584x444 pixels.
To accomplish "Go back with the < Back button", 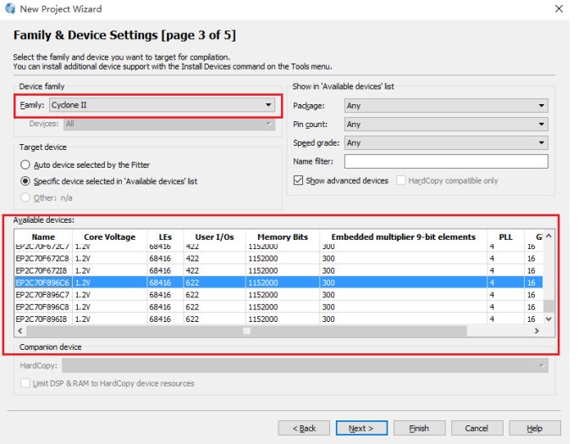I will 304,429.
